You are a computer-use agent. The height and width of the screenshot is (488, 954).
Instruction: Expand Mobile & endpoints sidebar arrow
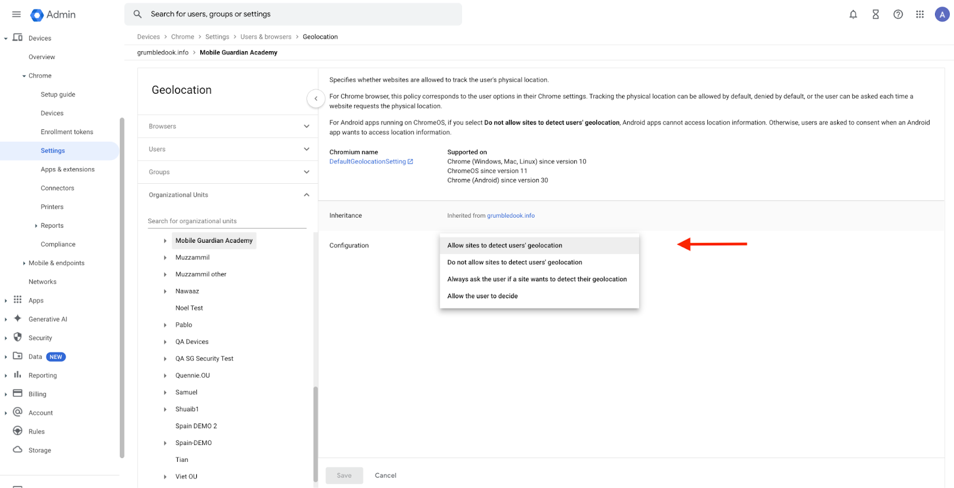tap(24, 263)
